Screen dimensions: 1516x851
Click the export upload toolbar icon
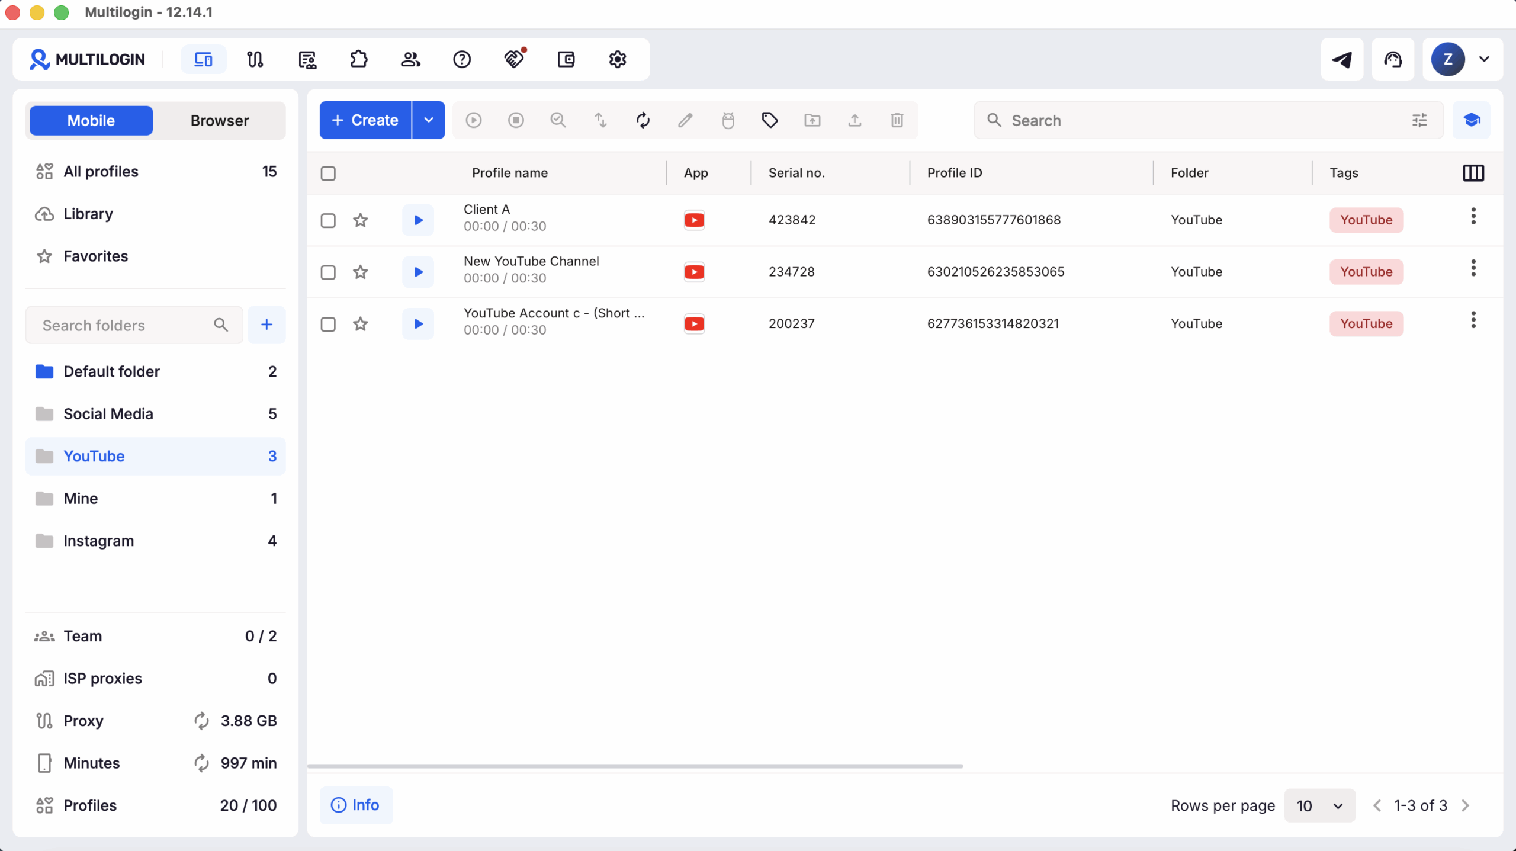coord(855,120)
